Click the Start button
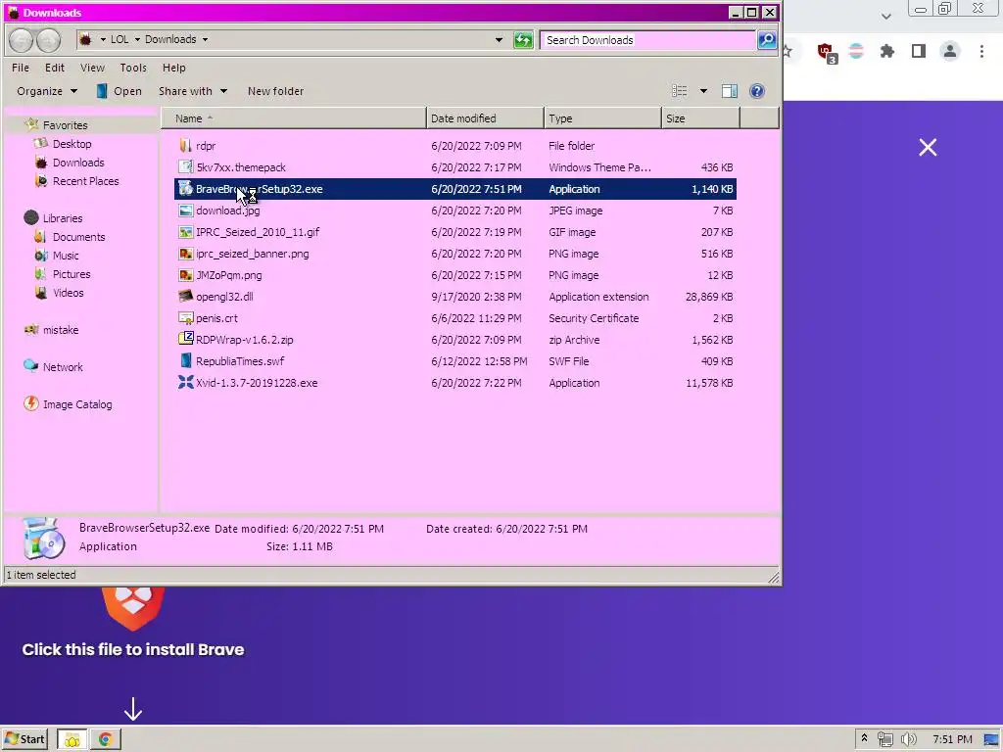This screenshot has width=1003, height=752. (x=26, y=740)
